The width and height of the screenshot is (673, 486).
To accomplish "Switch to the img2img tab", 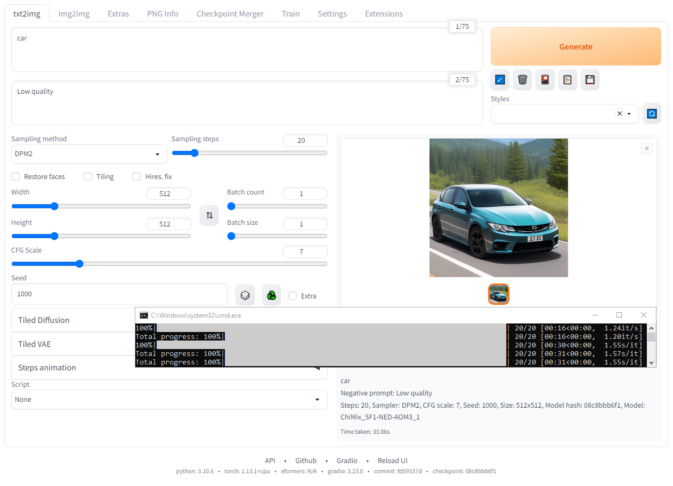I will pos(74,14).
